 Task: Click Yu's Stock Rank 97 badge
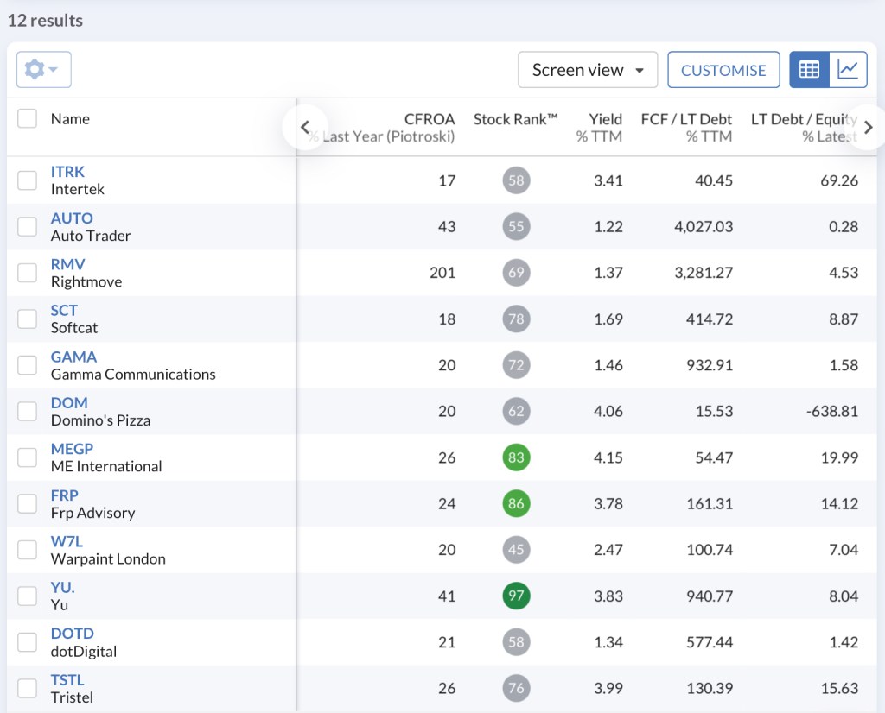(x=516, y=596)
